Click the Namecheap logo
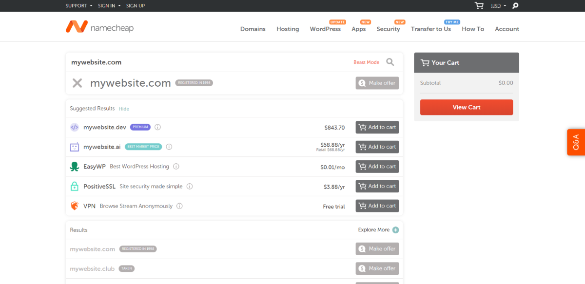 (x=99, y=27)
